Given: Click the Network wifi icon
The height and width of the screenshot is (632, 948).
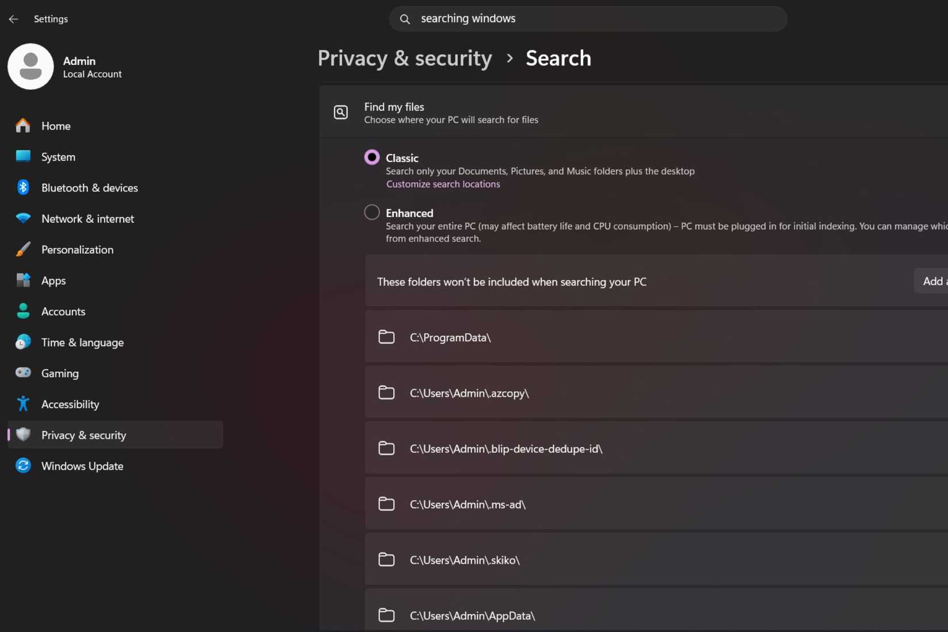Looking at the screenshot, I should [x=23, y=218].
